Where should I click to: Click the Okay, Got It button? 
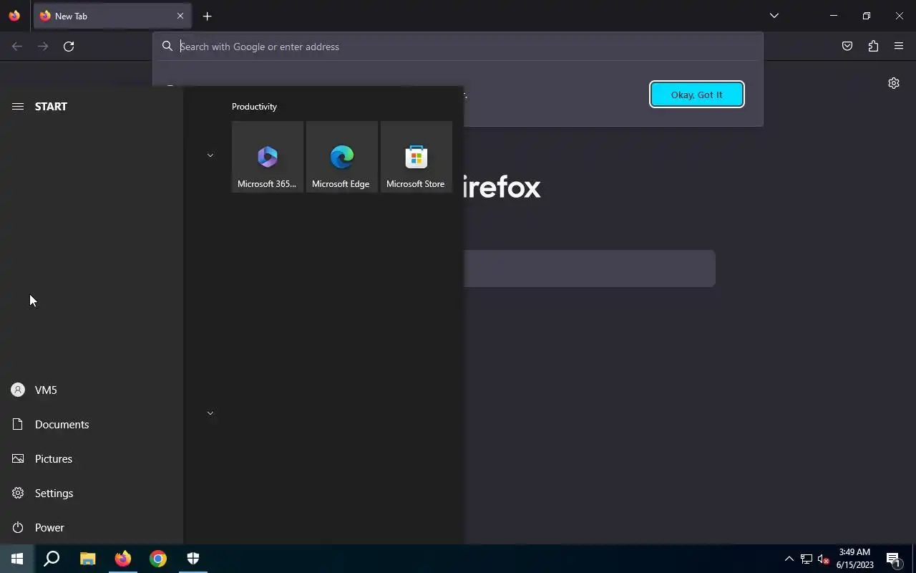pos(697,95)
